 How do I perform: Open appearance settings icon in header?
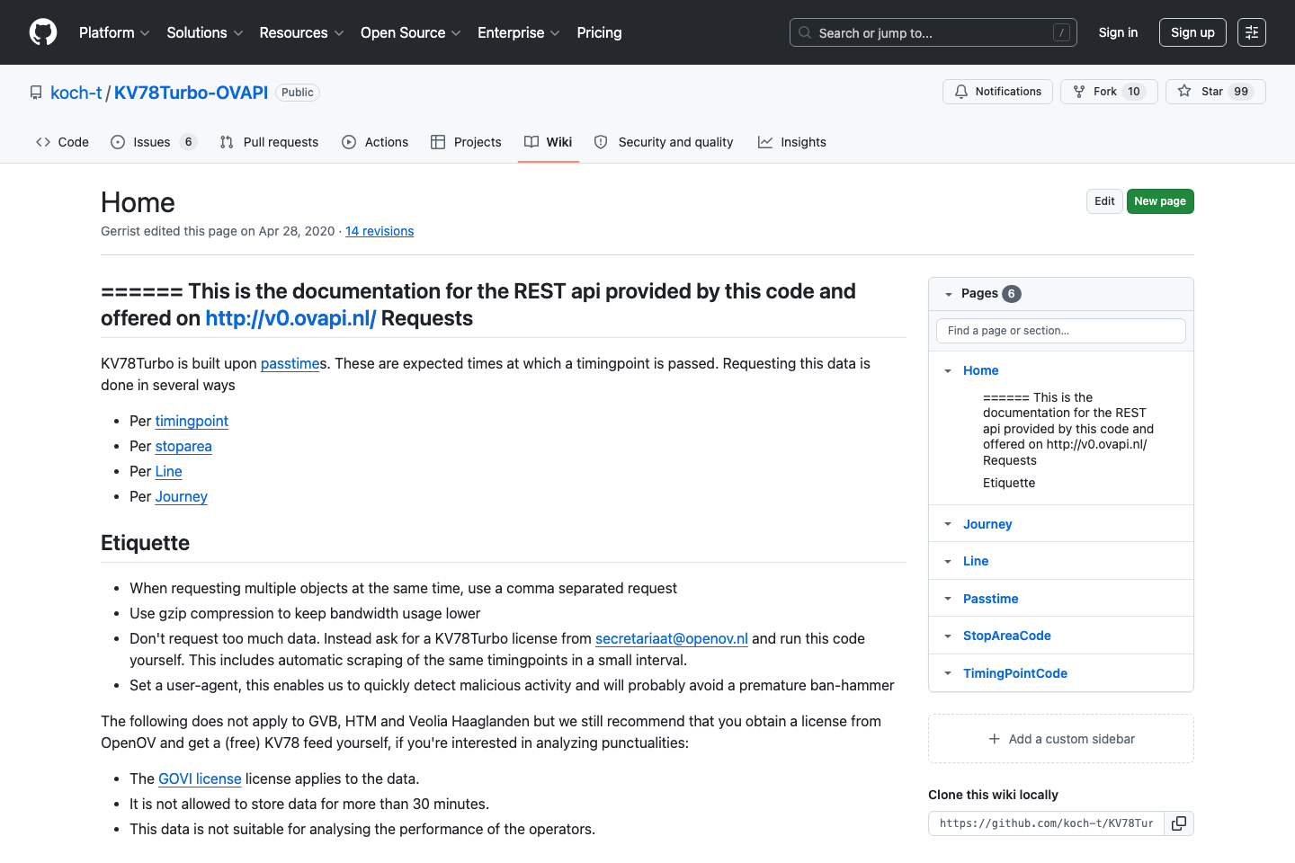coord(1251,32)
